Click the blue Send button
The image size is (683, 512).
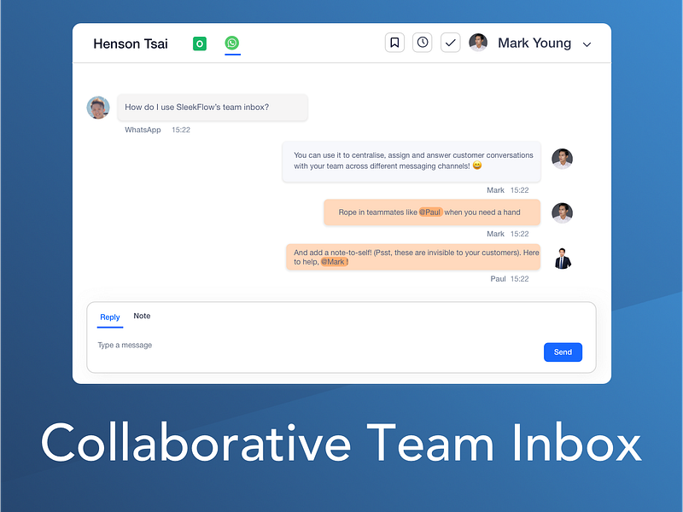563,352
